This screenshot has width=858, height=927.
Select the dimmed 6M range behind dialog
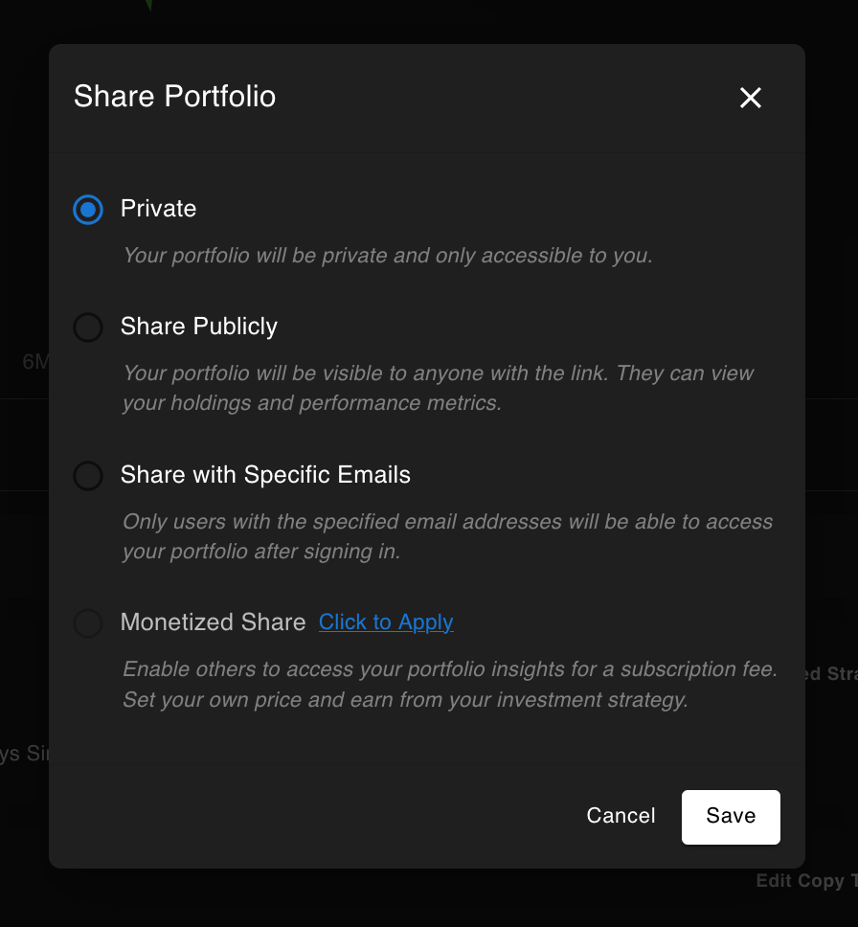pyautogui.click(x=35, y=361)
